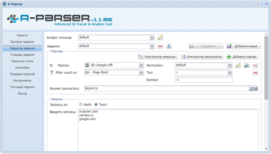Viewport: 271px width, 154px height.
Task: Click the query line yandex.ru
Action: (x=86, y=115)
